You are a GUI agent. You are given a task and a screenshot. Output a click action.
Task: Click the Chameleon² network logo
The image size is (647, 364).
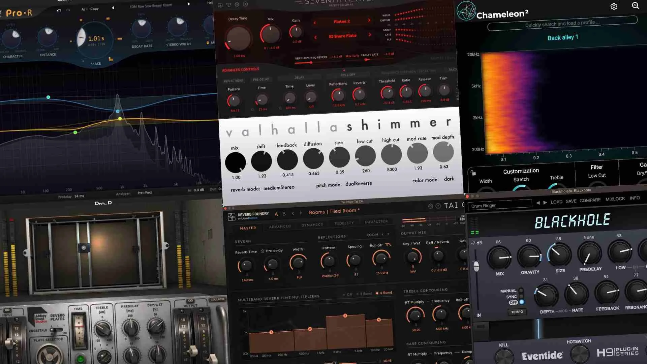click(467, 11)
